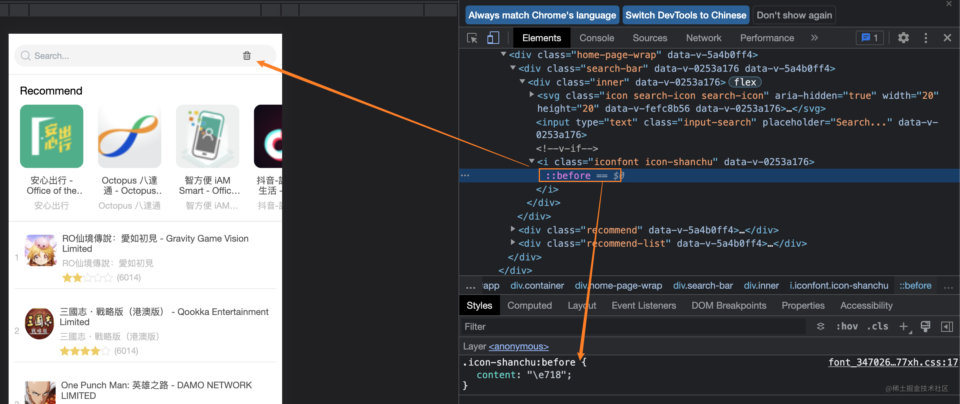
Task: Collapse the div.inner element
Action: [x=522, y=82]
